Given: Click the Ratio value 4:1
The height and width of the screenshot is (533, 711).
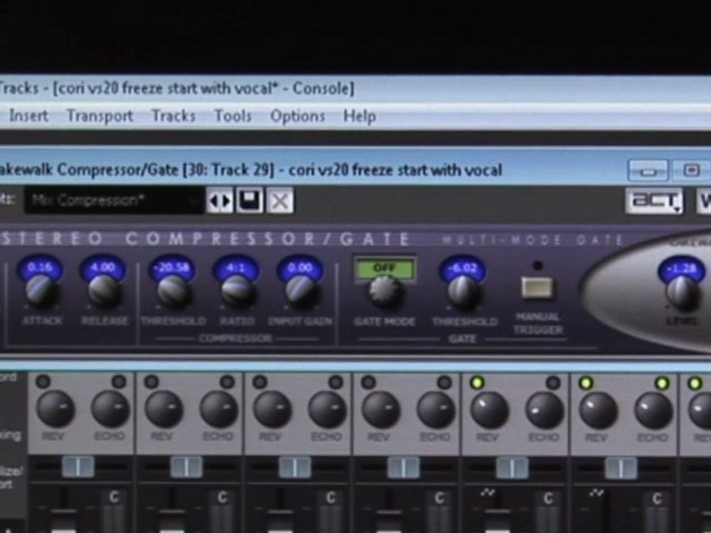Looking at the screenshot, I should [236, 267].
